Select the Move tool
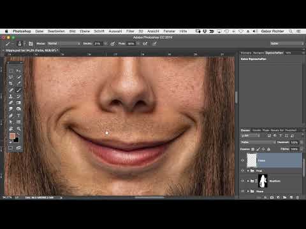The image size is (306, 229). tap(18, 71)
